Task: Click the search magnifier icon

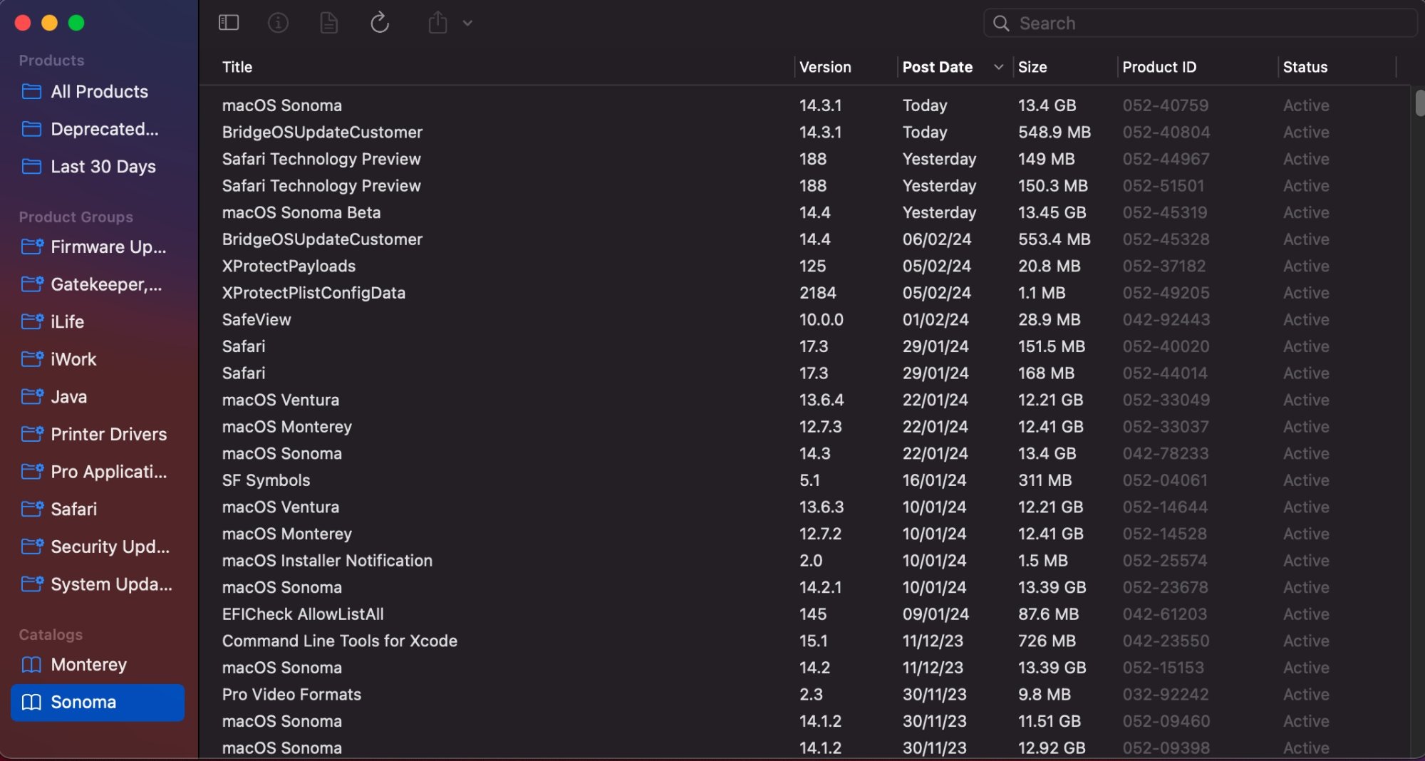Action: pos(1001,24)
